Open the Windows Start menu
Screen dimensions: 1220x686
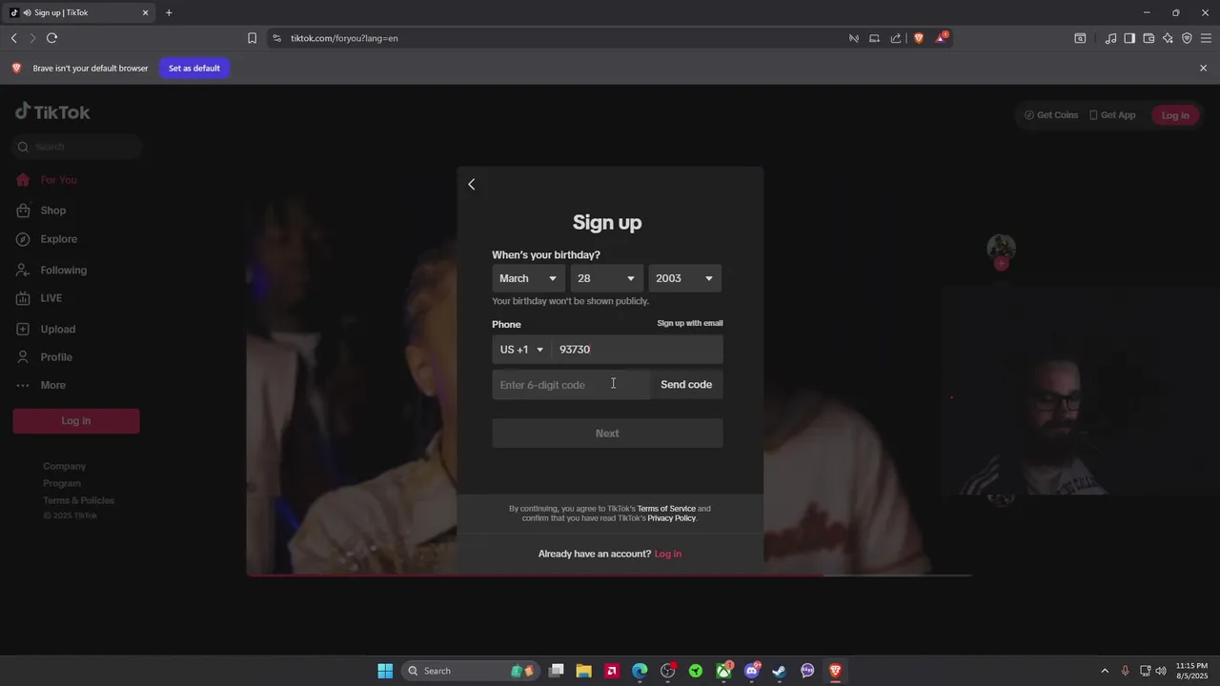385,671
